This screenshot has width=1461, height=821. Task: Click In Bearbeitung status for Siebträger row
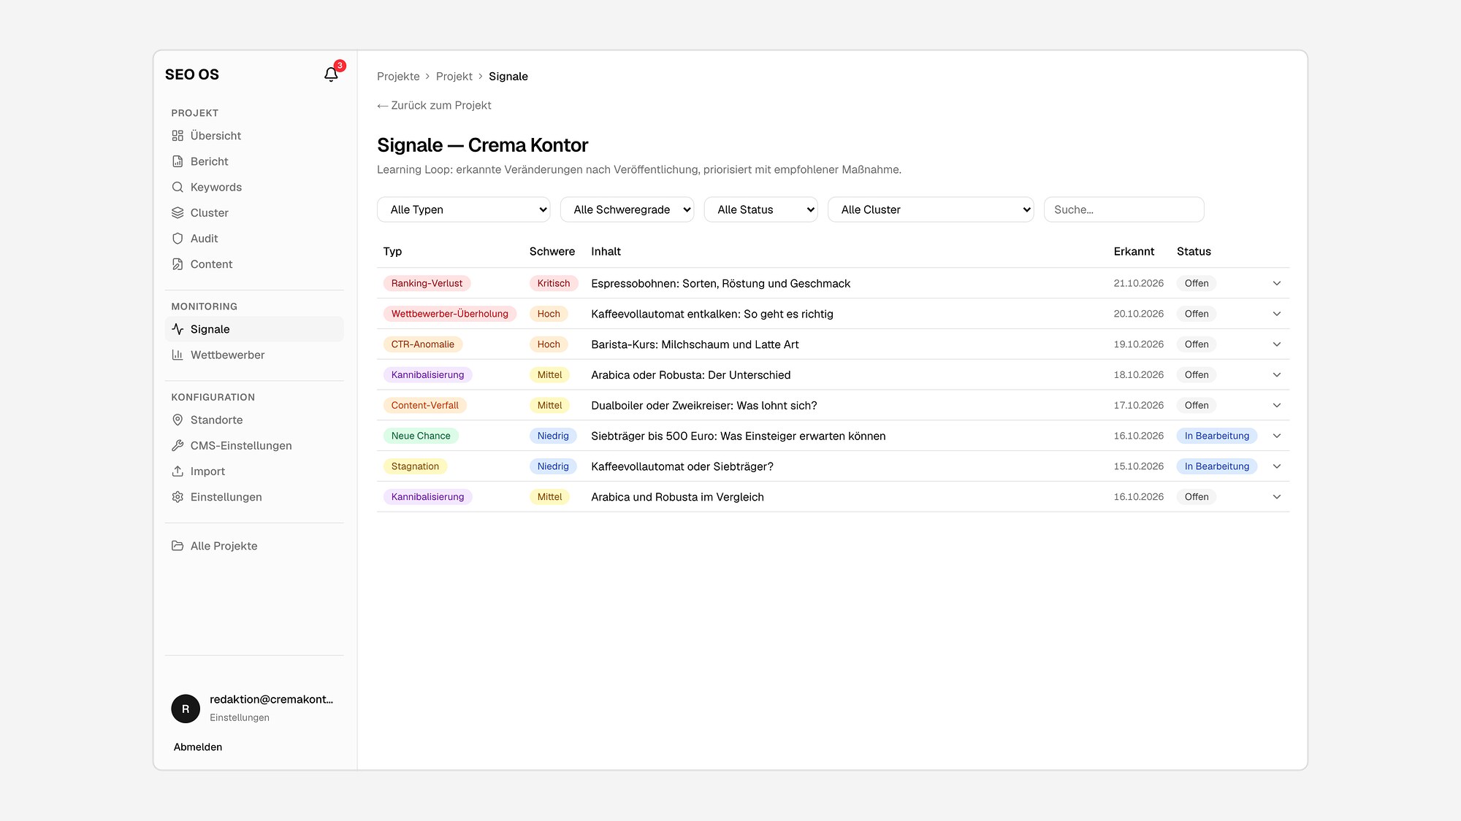1217,436
